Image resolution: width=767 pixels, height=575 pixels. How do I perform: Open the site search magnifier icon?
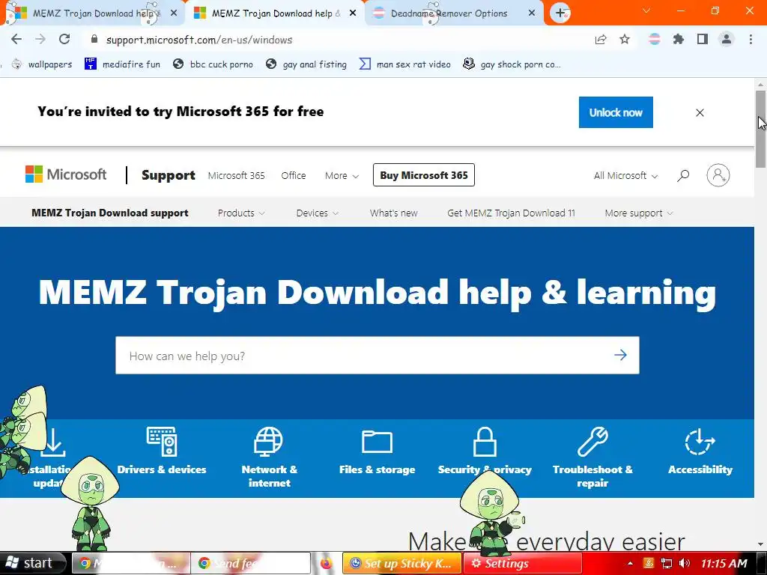pos(683,175)
